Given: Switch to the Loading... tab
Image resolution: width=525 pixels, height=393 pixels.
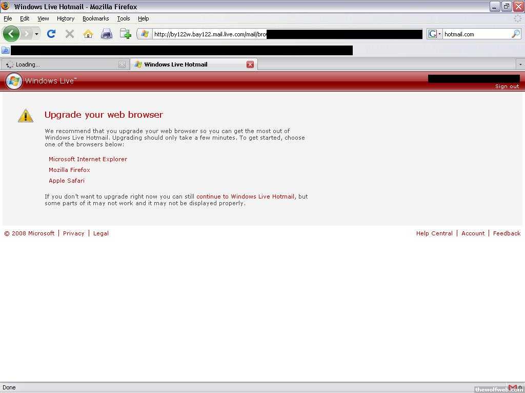Looking at the screenshot, I should tap(62, 64).
